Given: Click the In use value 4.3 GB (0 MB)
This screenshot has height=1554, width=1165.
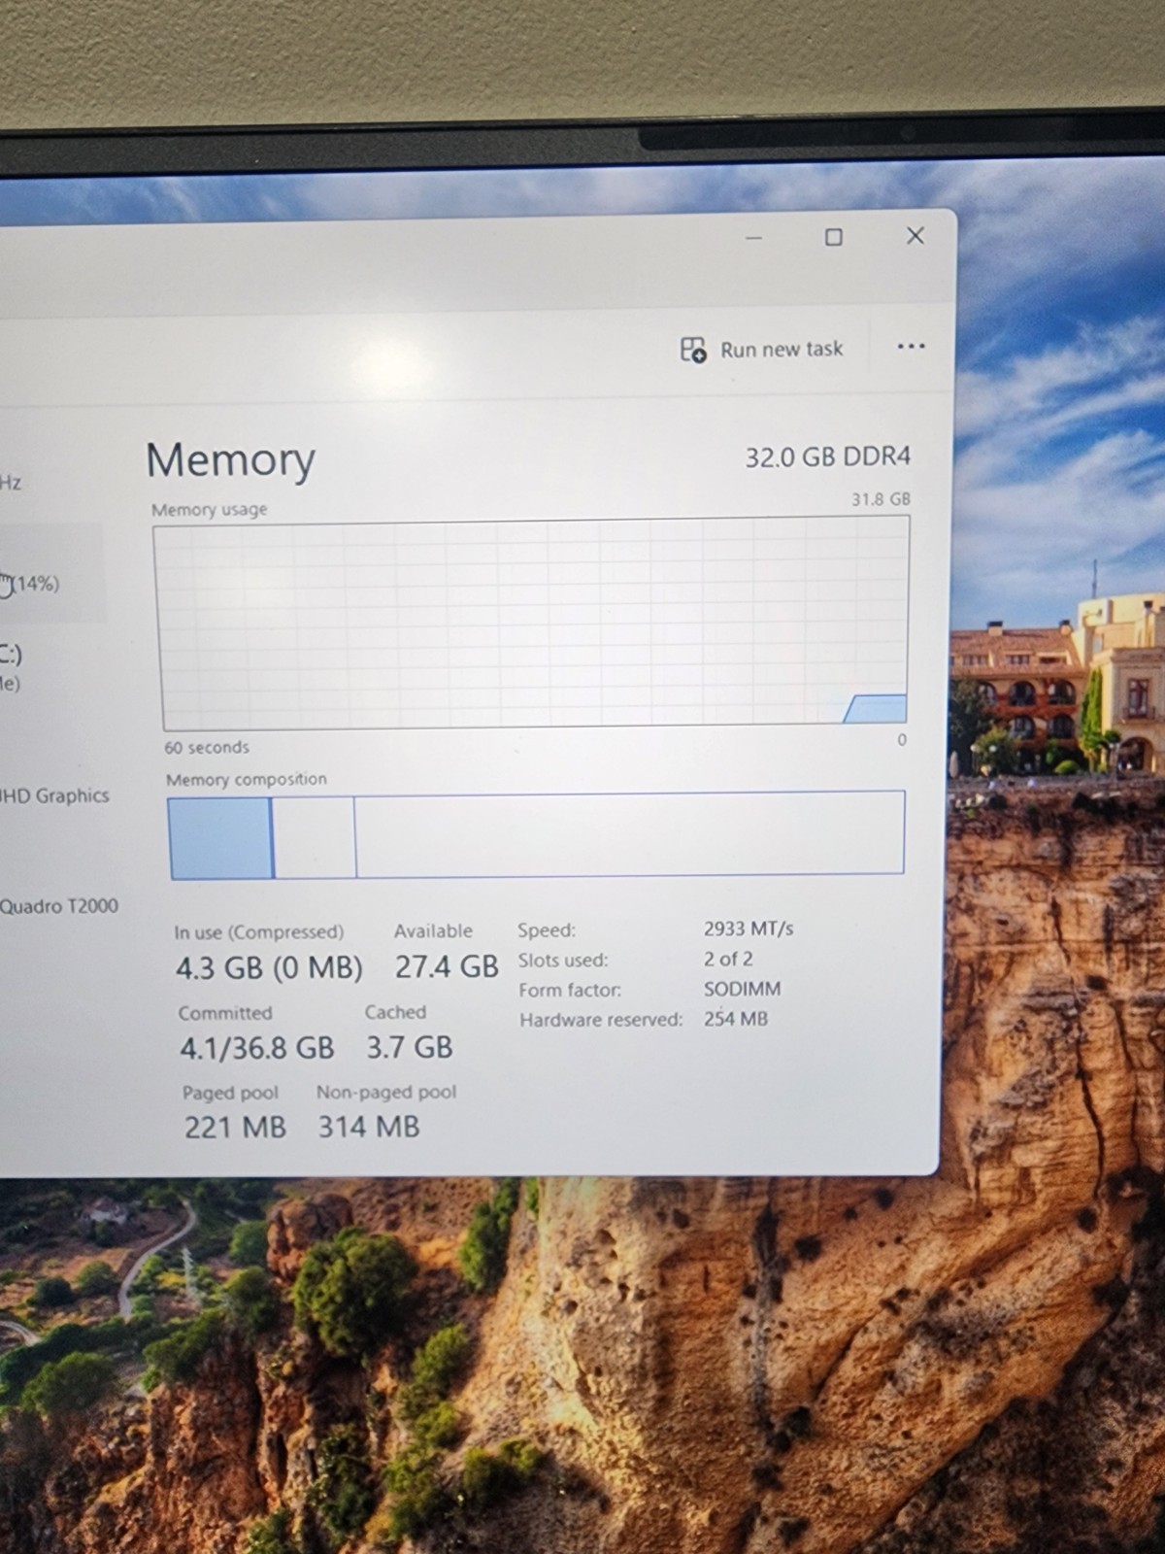Looking at the screenshot, I should tap(269, 968).
